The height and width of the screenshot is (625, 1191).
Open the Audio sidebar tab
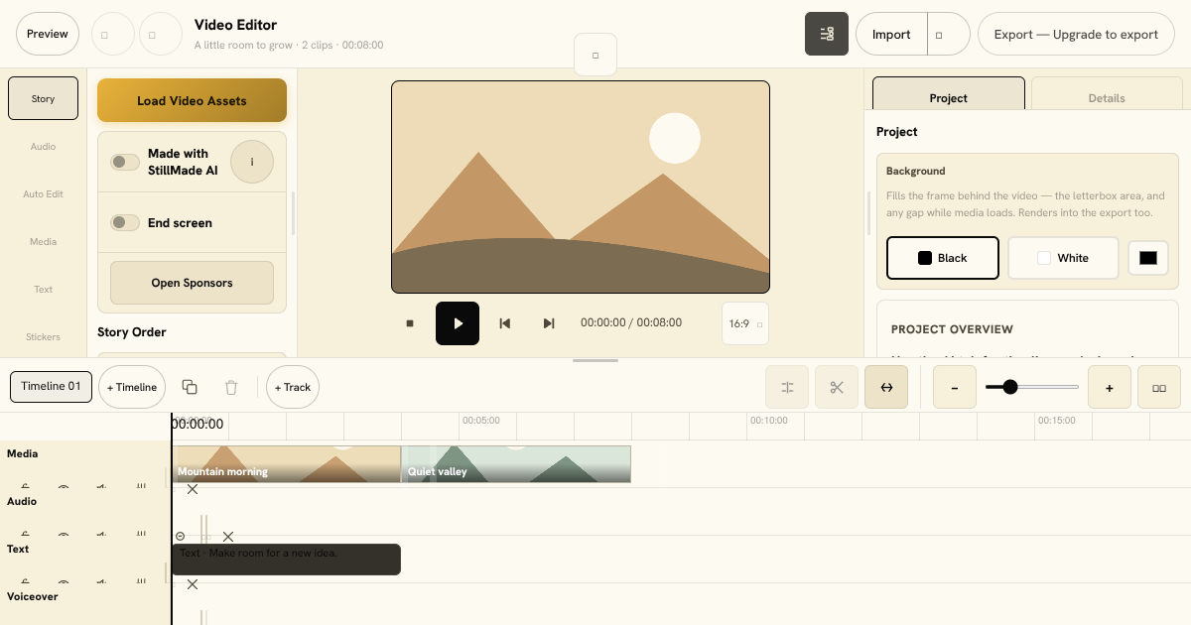coord(43,146)
